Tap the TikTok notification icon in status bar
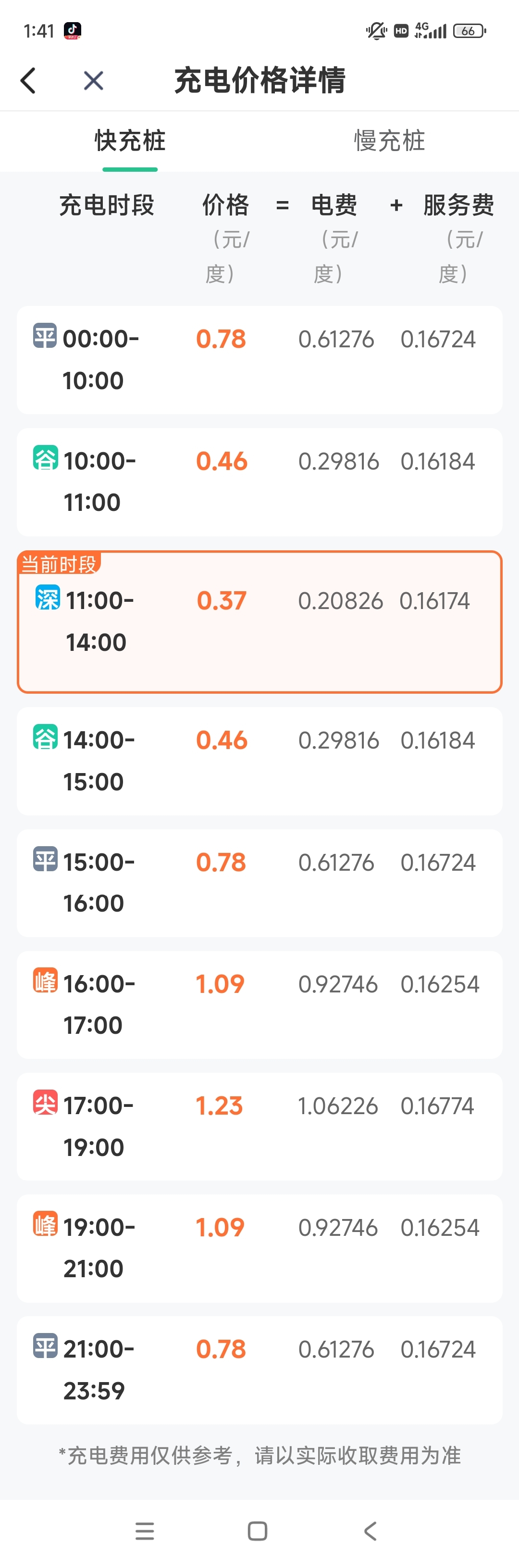The image size is (519, 1562). click(x=73, y=30)
